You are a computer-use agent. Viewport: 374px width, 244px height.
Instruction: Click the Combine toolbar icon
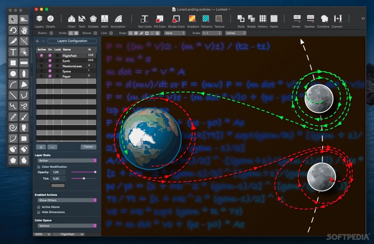pos(323,19)
